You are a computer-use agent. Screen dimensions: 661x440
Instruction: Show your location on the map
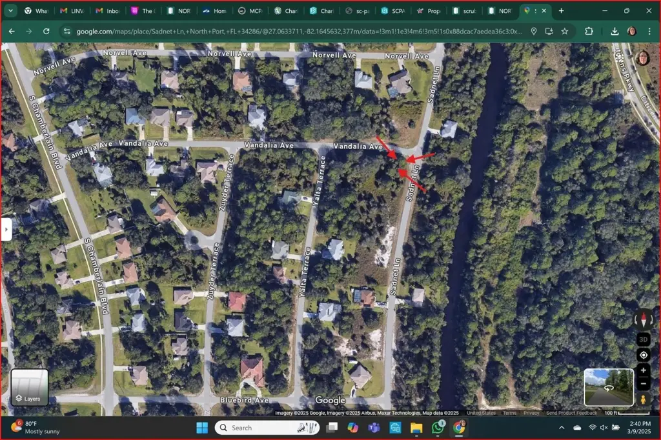pos(643,355)
